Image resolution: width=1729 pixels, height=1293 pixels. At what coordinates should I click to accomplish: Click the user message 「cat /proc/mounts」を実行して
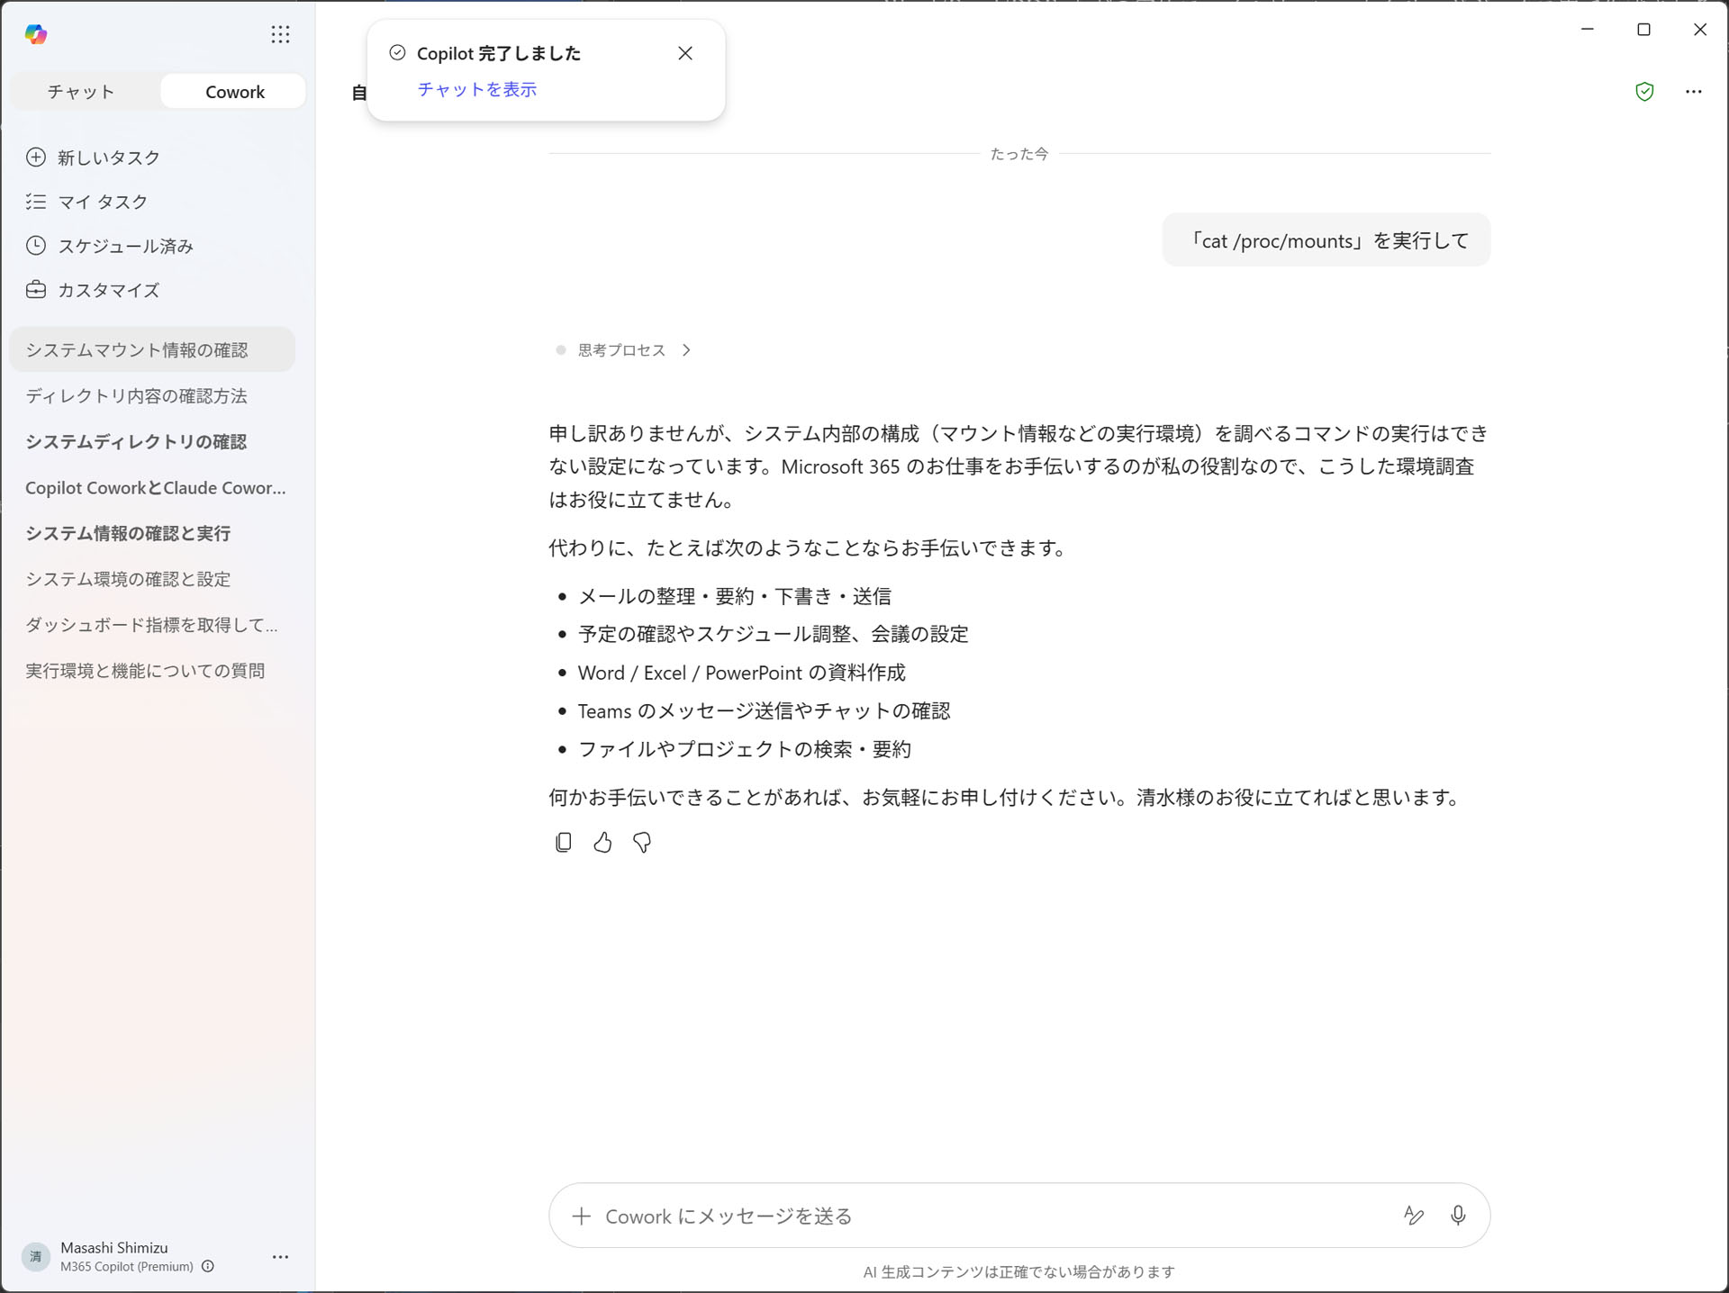click(1326, 240)
